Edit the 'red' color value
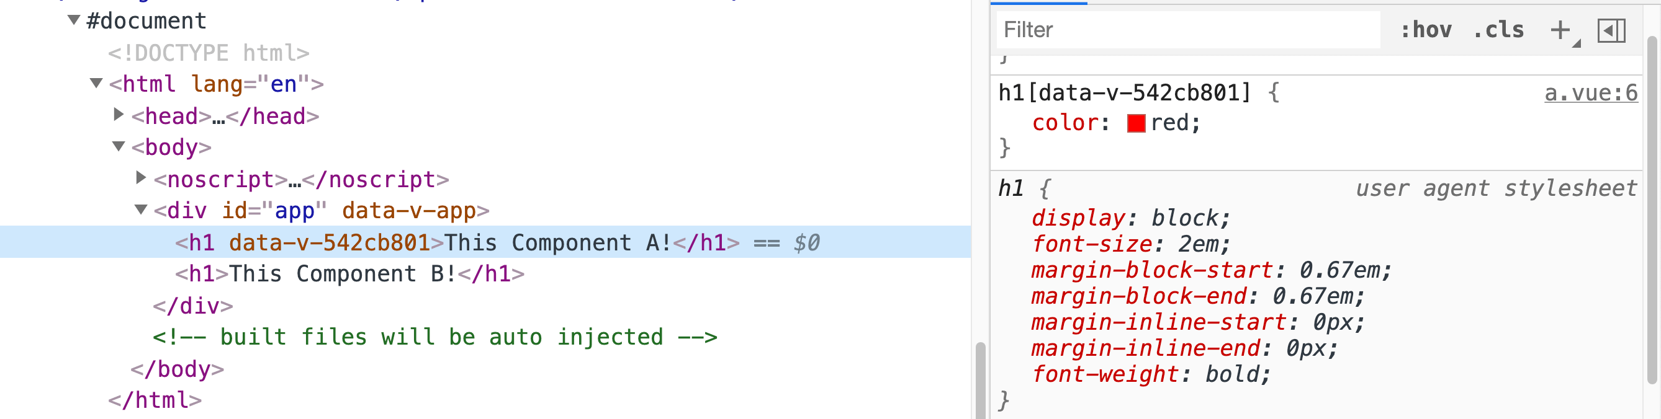Image resolution: width=1661 pixels, height=419 pixels. (x=1169, y=122)
